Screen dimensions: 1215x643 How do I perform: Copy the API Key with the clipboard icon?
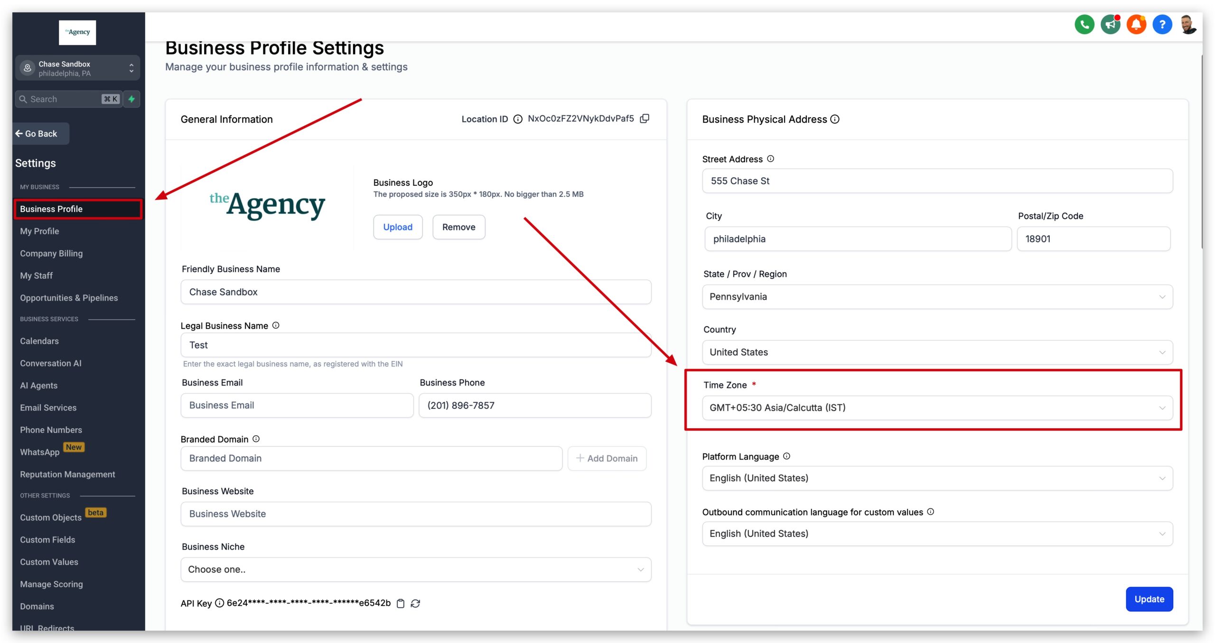401,603
